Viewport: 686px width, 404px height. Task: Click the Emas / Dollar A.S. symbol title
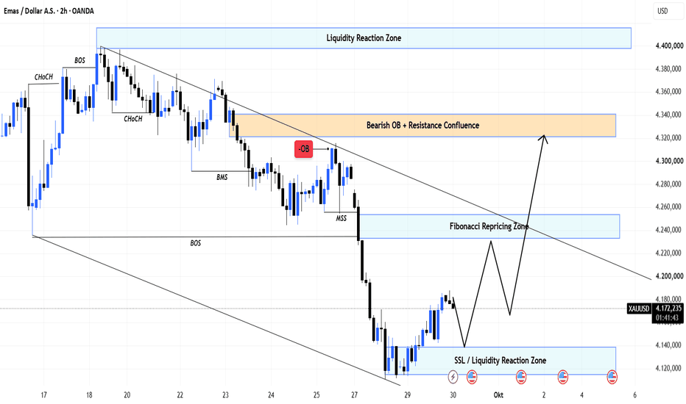(49, 11)
